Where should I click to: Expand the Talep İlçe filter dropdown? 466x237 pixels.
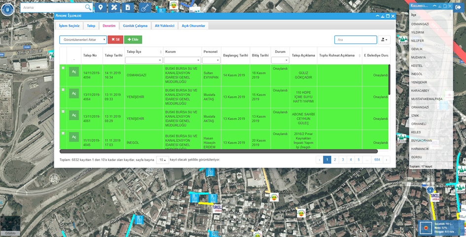point(143,60)
